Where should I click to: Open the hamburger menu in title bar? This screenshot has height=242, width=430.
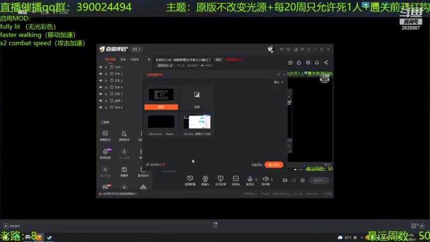[309, 49]
